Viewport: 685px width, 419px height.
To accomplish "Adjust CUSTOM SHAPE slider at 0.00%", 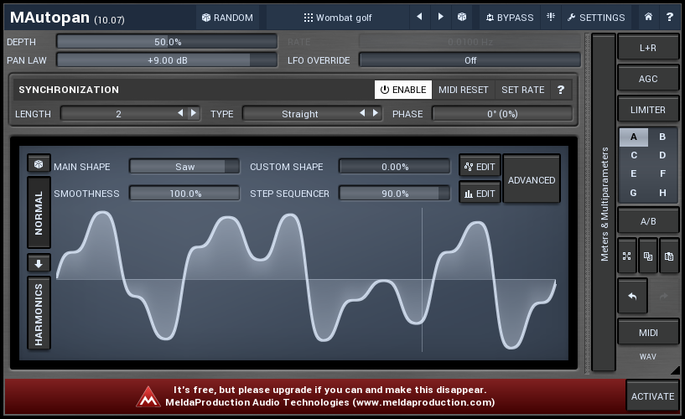I will pyautogui.click(x=395, y=167).
